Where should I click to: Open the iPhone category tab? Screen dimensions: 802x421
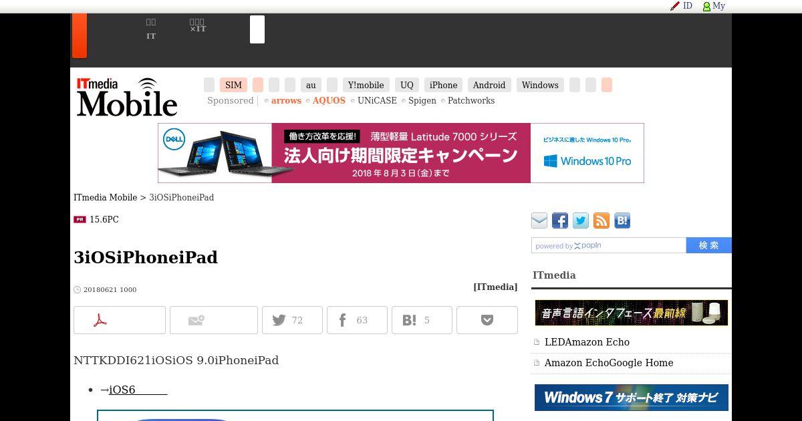pos(443,85)
